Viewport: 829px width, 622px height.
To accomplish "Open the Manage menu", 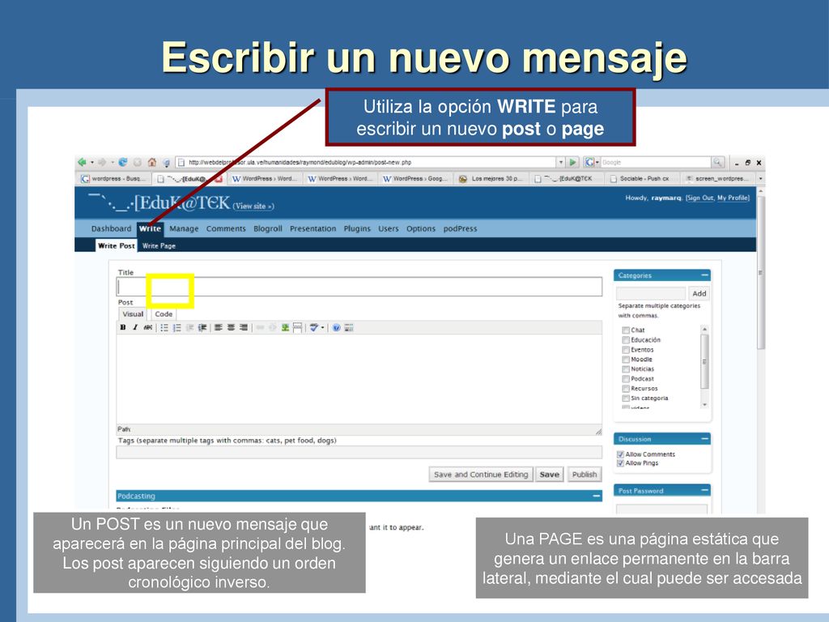I will pyautogui.click(x=184, y=228).
